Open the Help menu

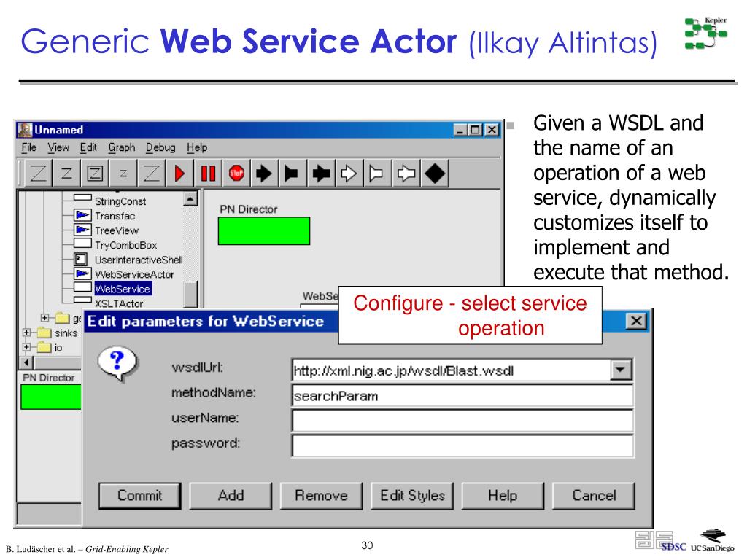coord(197,147)
